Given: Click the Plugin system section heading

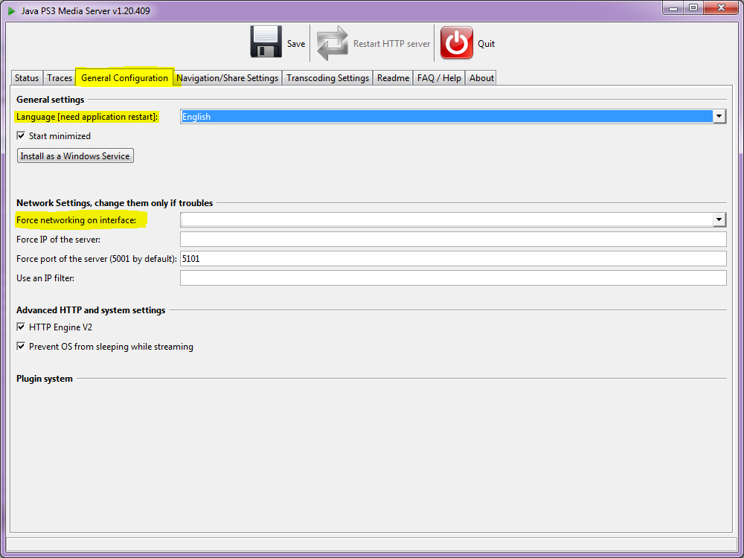Looking at the screenshot, I should [x=45, y=379].
